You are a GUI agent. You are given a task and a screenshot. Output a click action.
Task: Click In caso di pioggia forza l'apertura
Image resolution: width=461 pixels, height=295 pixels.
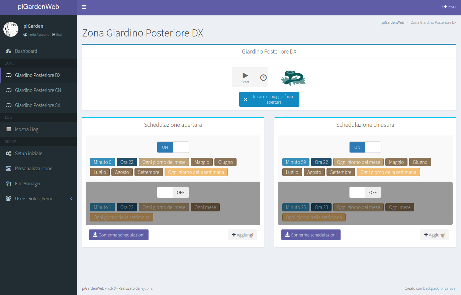coord(269,99)
